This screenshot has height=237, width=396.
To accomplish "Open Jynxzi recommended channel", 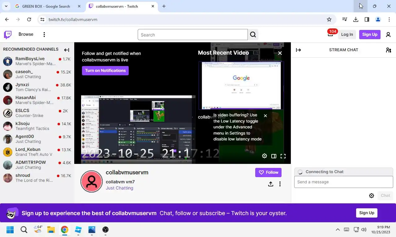I will pos(37,87).
